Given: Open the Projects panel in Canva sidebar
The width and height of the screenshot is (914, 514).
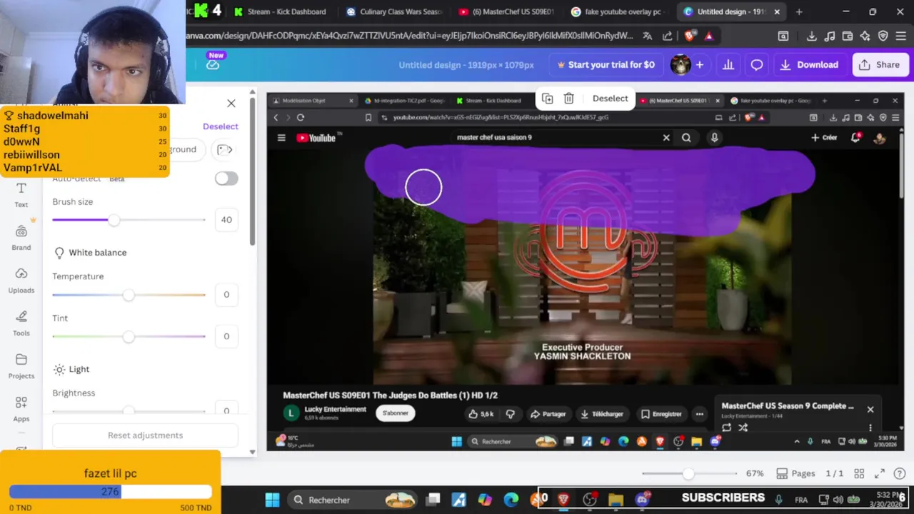Looking at the screenshot, I should [21, 366].
